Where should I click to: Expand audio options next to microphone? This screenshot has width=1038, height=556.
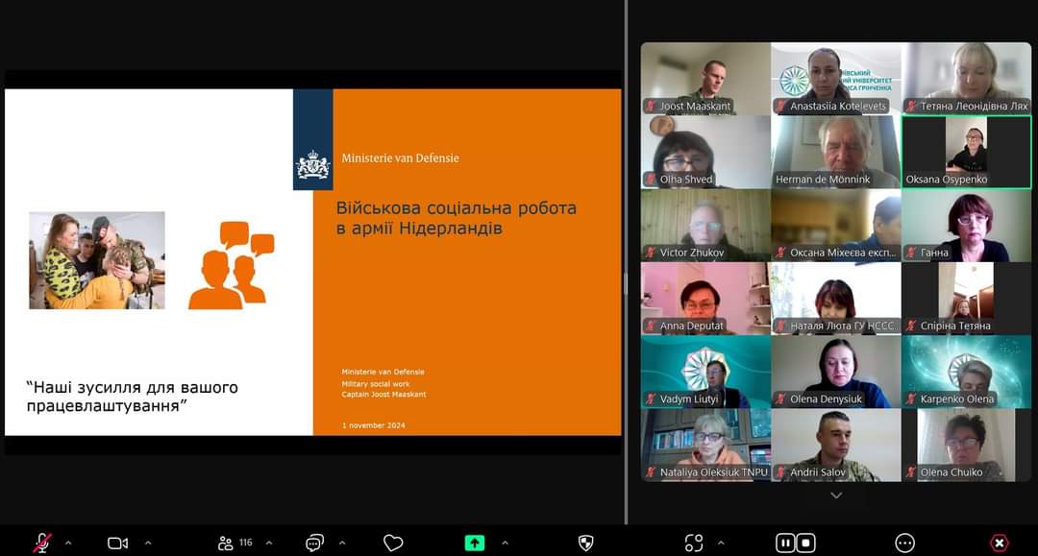click(68, 543)
